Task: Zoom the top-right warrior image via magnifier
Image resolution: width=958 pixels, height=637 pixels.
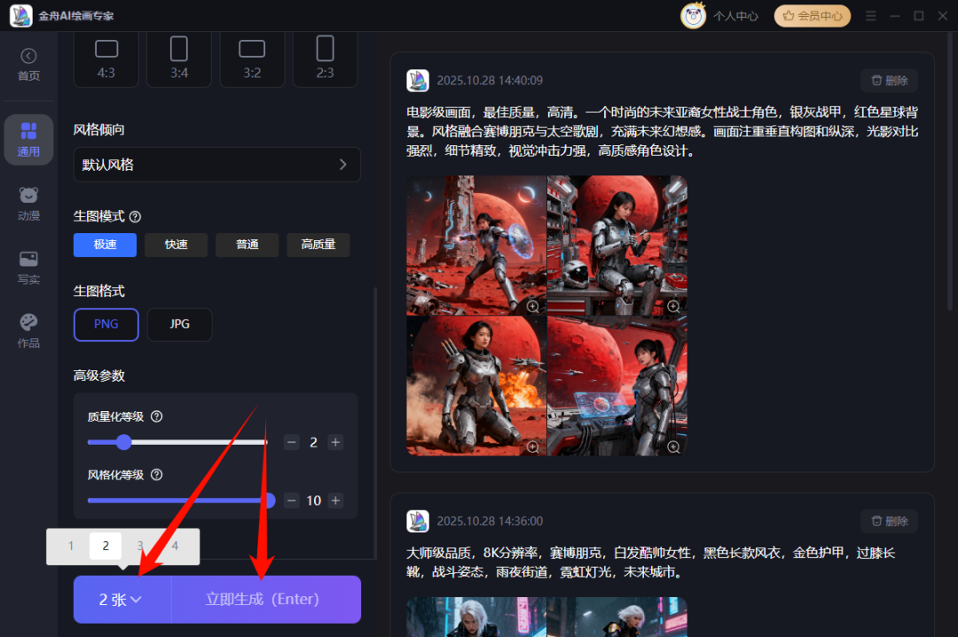Action: tap(673, 307)
